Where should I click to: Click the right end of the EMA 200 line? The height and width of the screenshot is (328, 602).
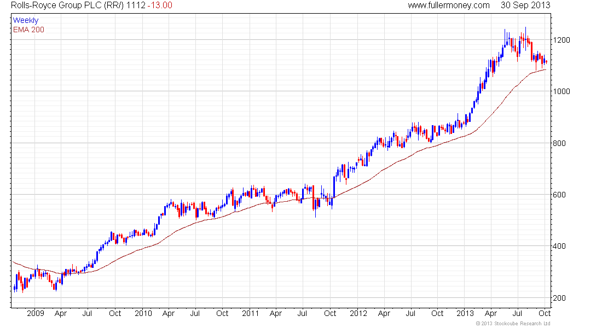pos(545,70)
